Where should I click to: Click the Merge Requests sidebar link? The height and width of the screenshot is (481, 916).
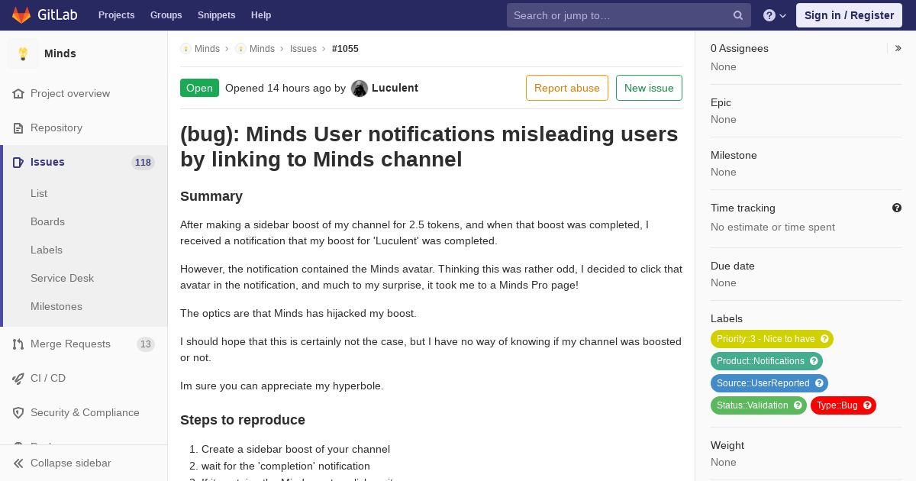click(x=70, y=344)
